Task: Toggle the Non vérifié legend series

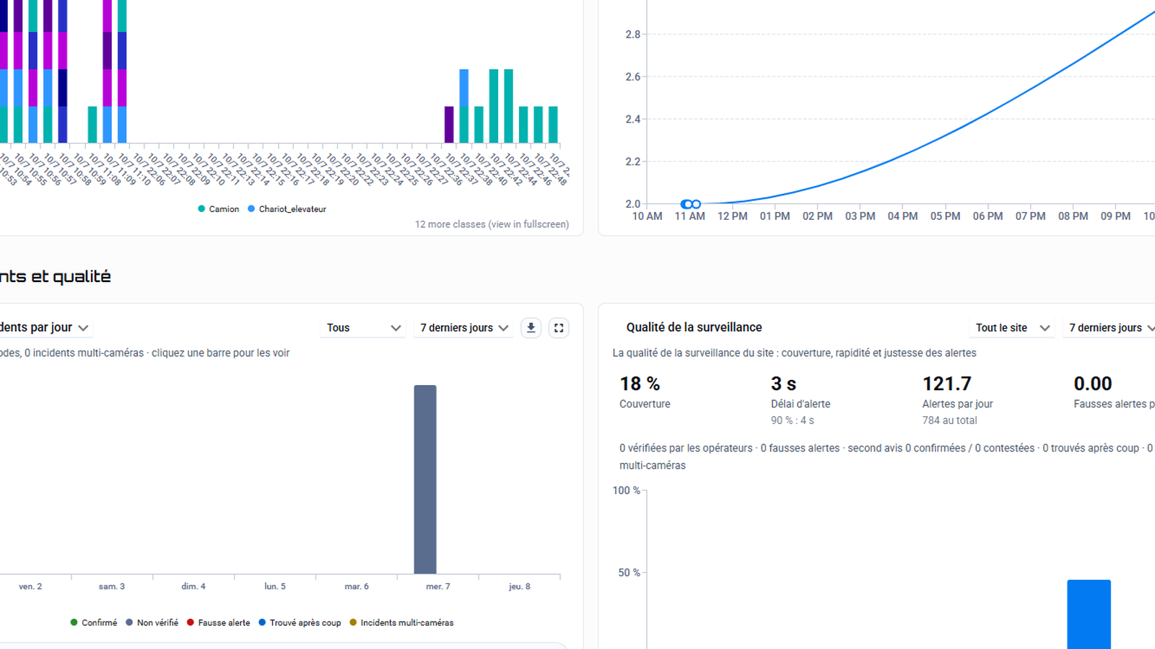Action: point(152,622)
